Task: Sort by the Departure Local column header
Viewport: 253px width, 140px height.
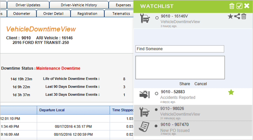Action: pos(73,110)
